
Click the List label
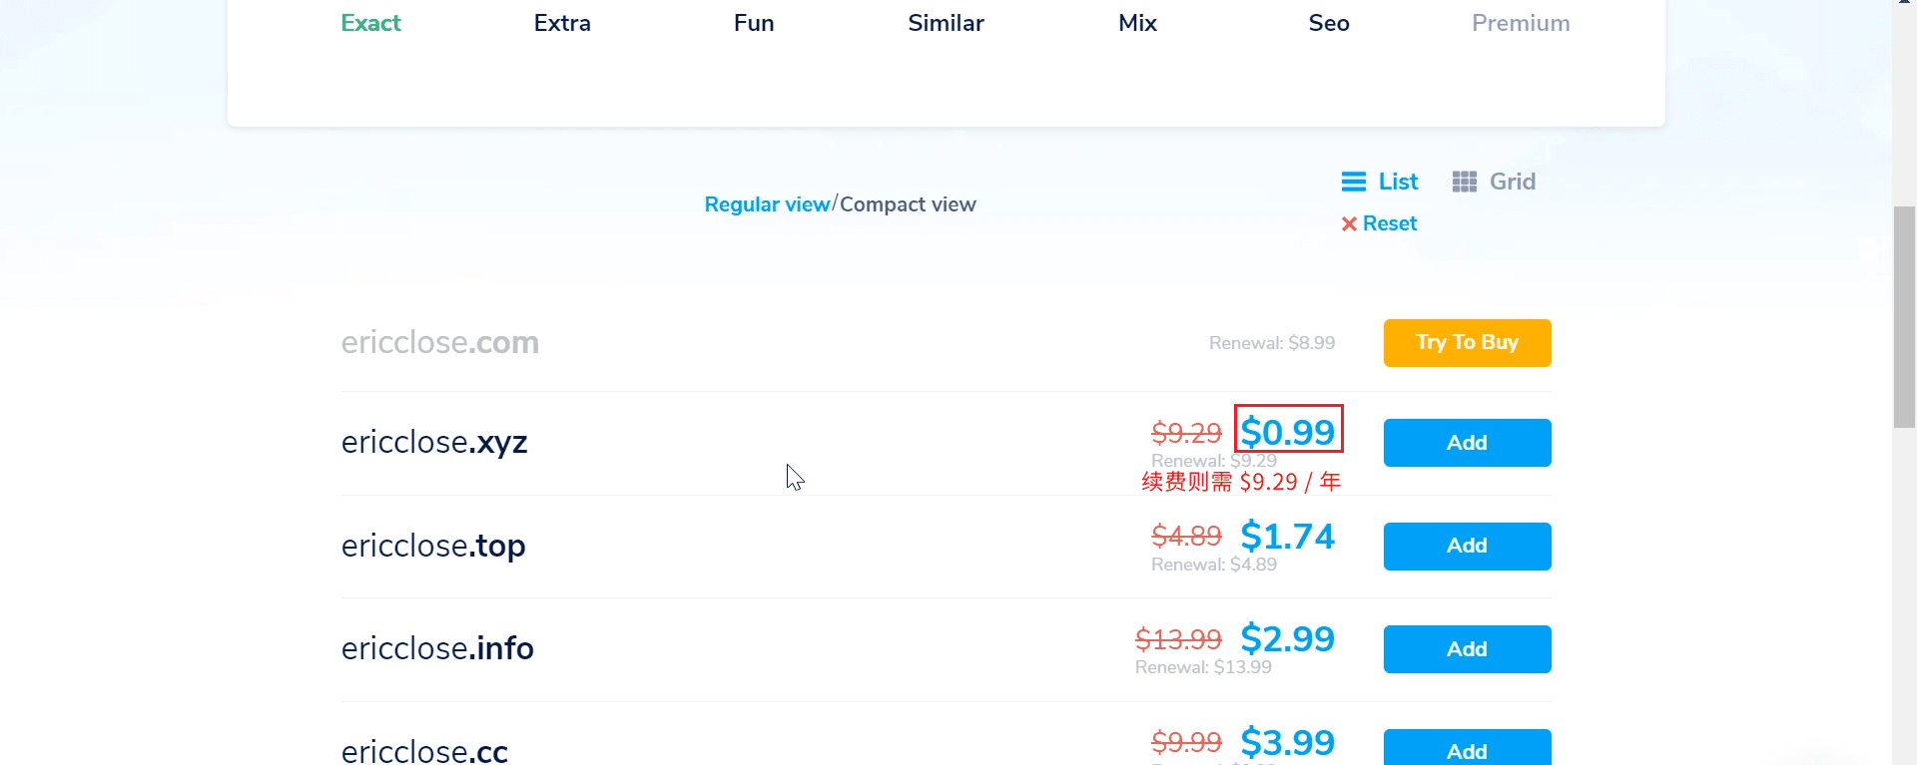(x=1398, y=182)
